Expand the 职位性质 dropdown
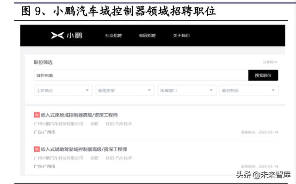Viewport: 296px width, 184px height. tap(249, 91)
